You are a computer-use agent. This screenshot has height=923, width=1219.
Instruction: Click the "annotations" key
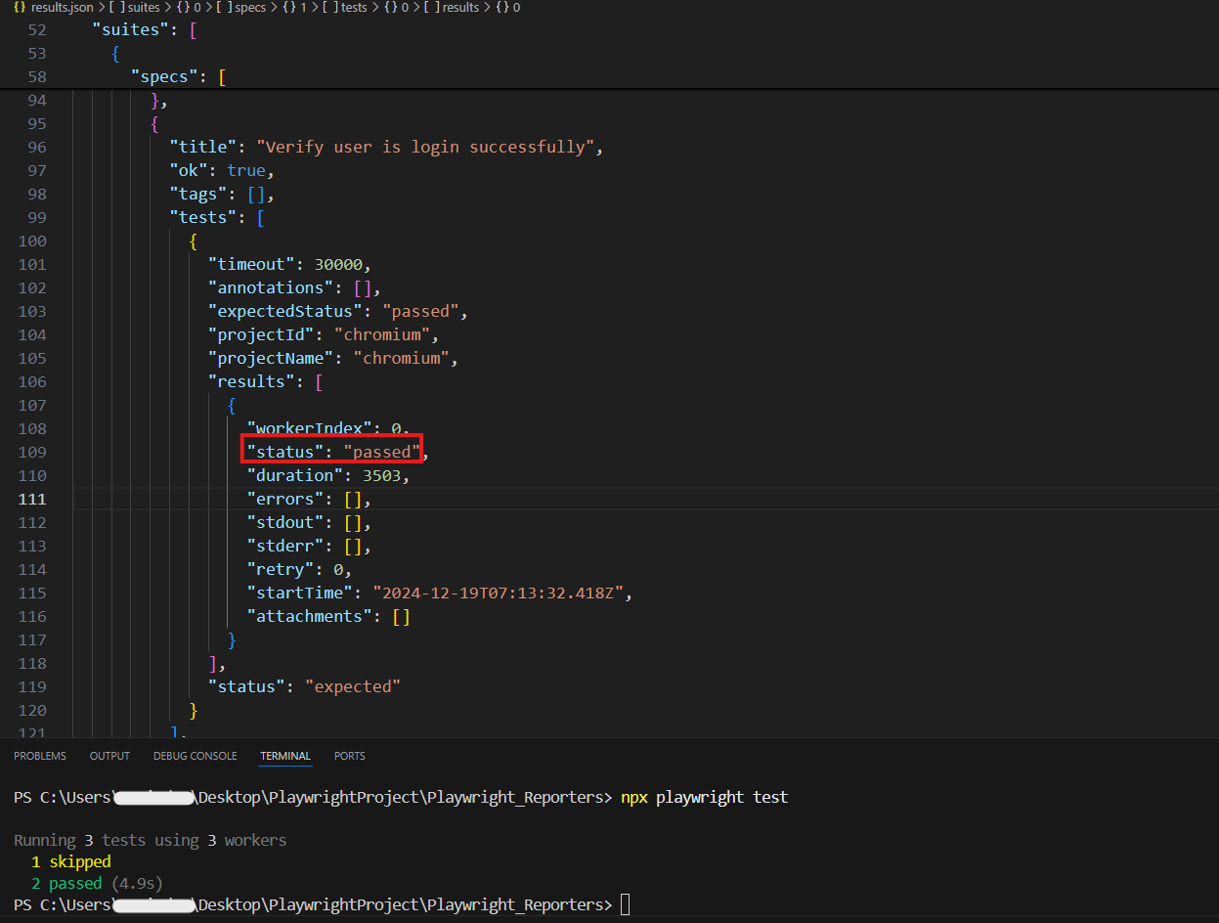271,287
